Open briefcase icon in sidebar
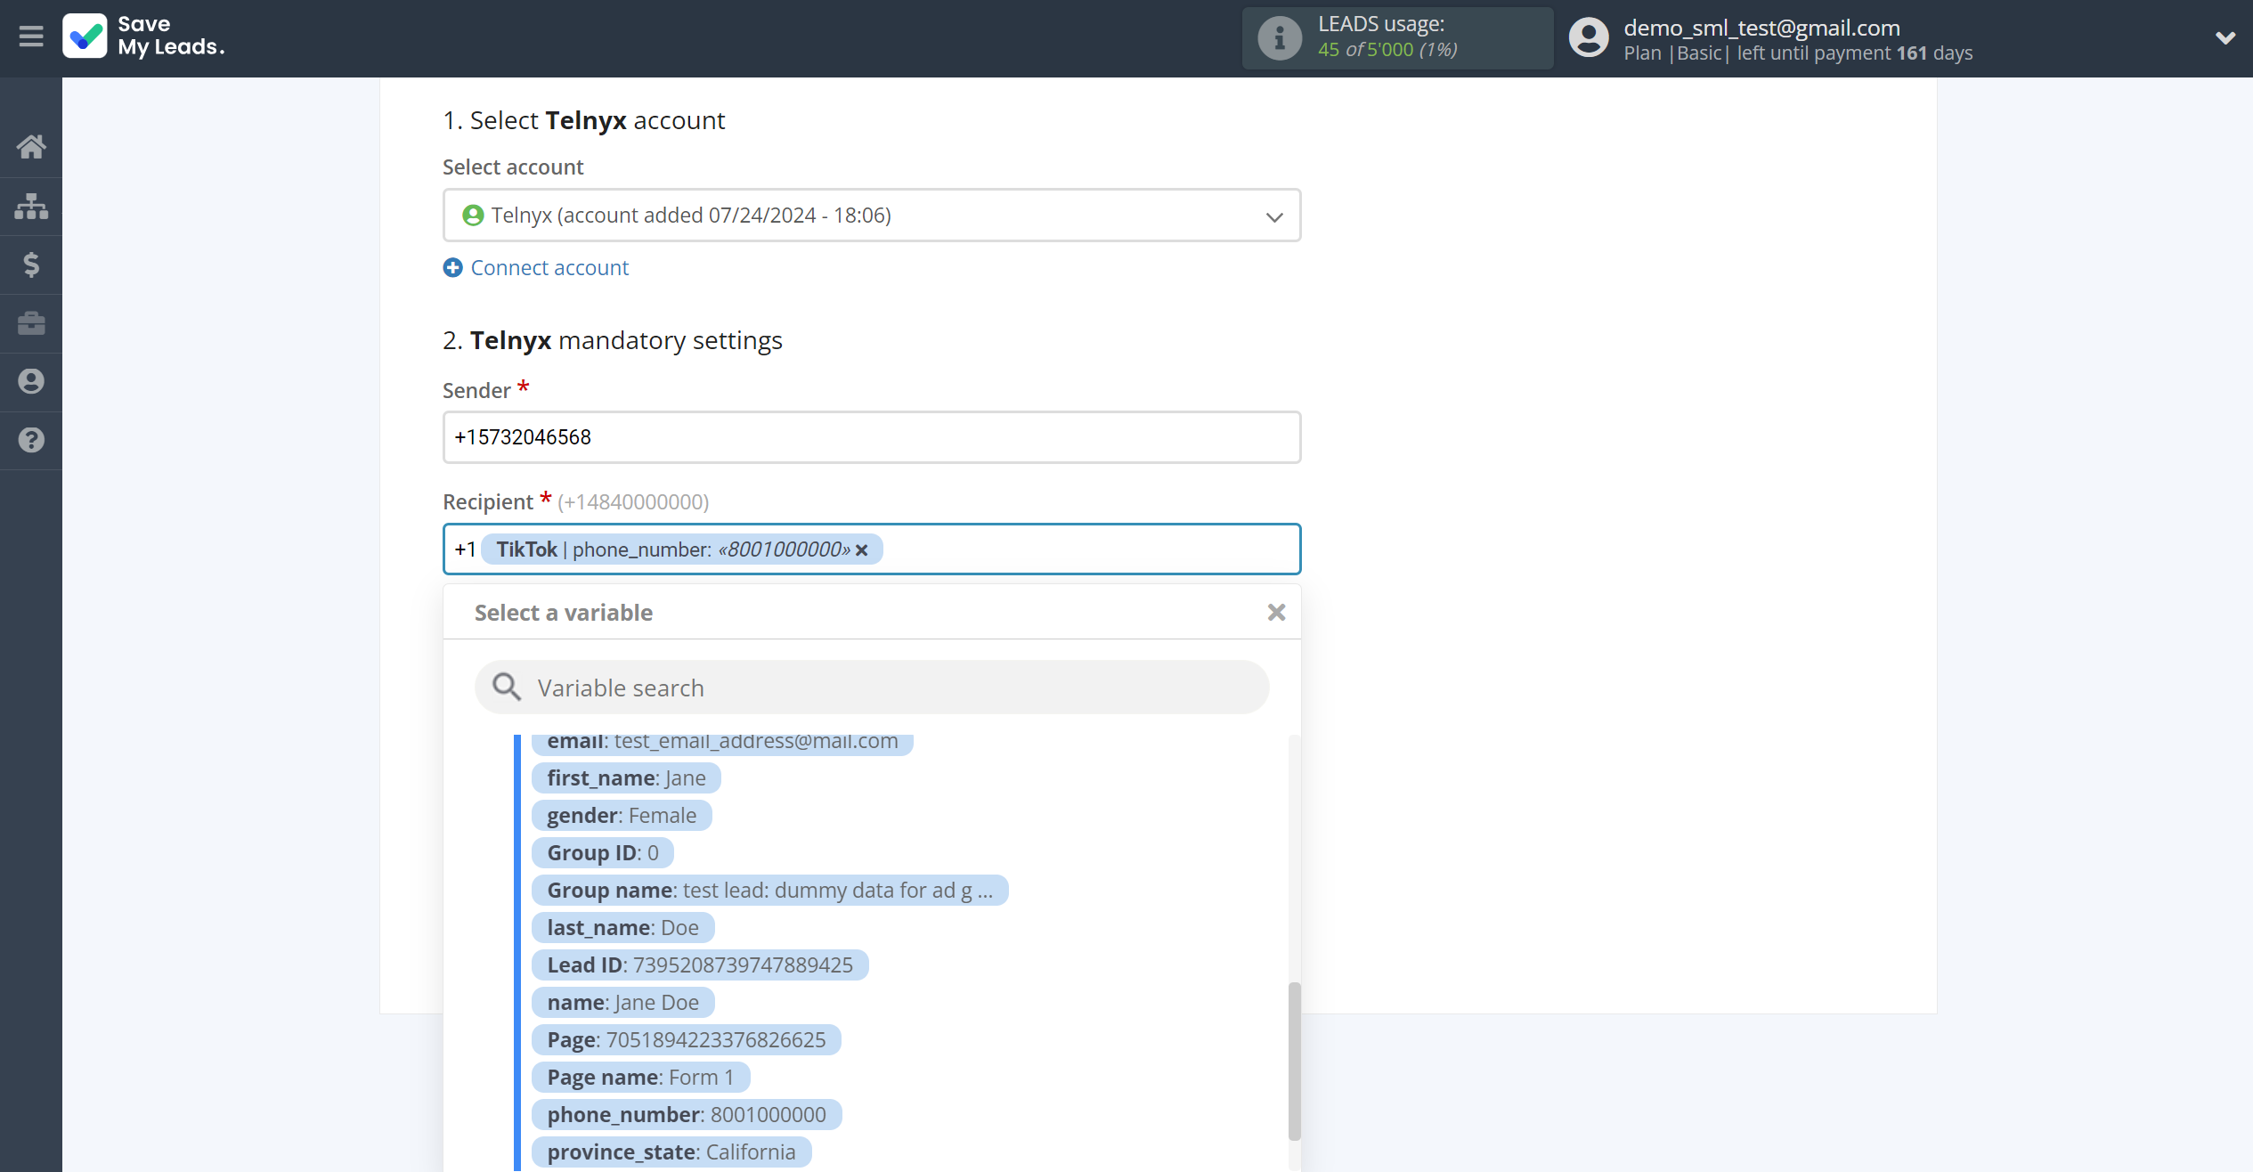This screenshot has width=2253, height=1172. (31, 322)
